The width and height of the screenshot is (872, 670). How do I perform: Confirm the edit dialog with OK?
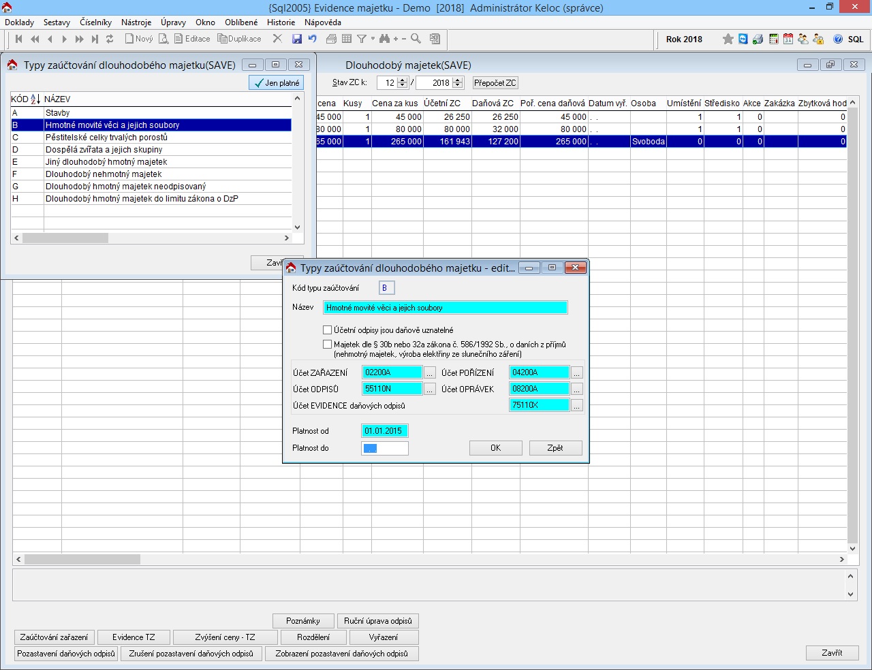[x=495, y=447]
